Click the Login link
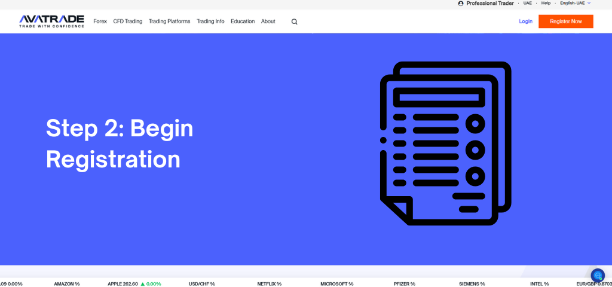The height and width of the screenshot is (287, 612). (x=526, y=22)
